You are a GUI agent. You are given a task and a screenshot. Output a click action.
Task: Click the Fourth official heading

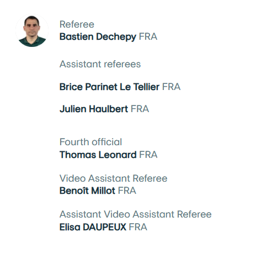pos(90,142)
